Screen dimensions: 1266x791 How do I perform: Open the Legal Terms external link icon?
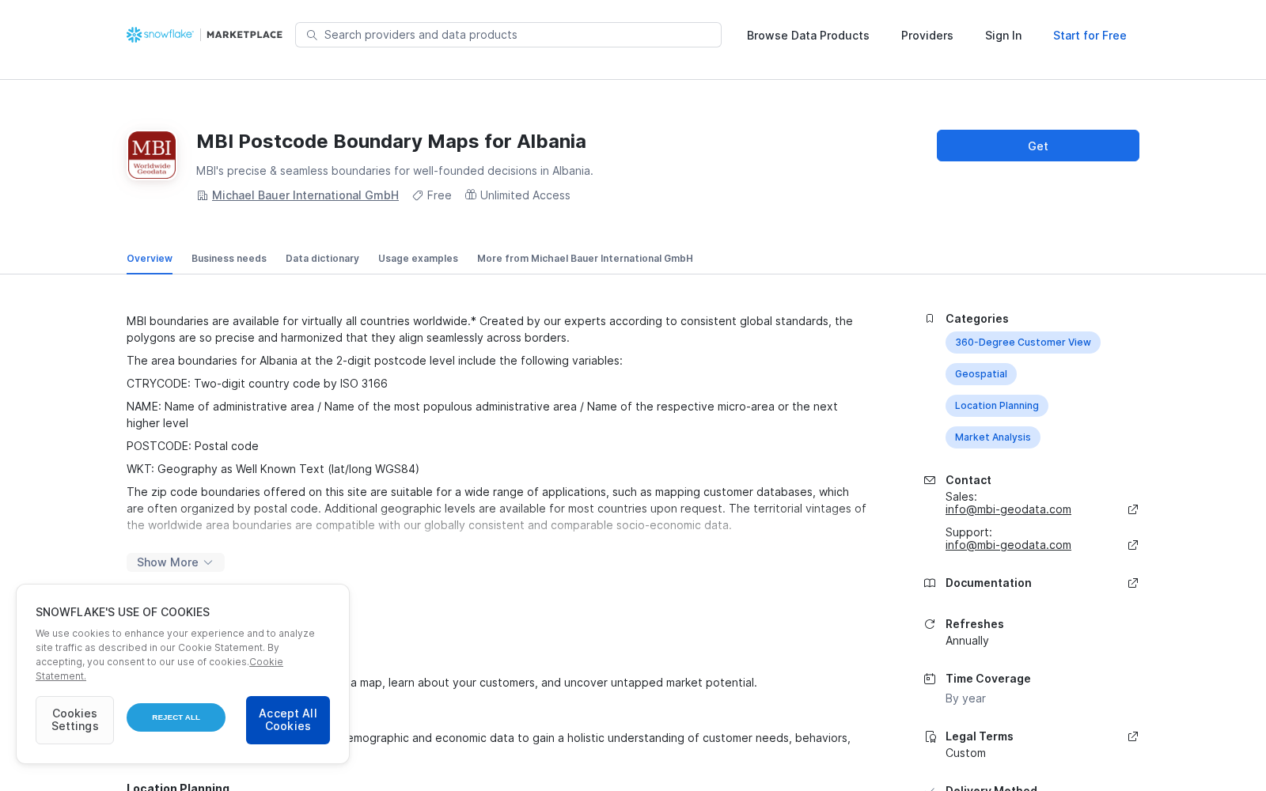[x=1133, y=736]
